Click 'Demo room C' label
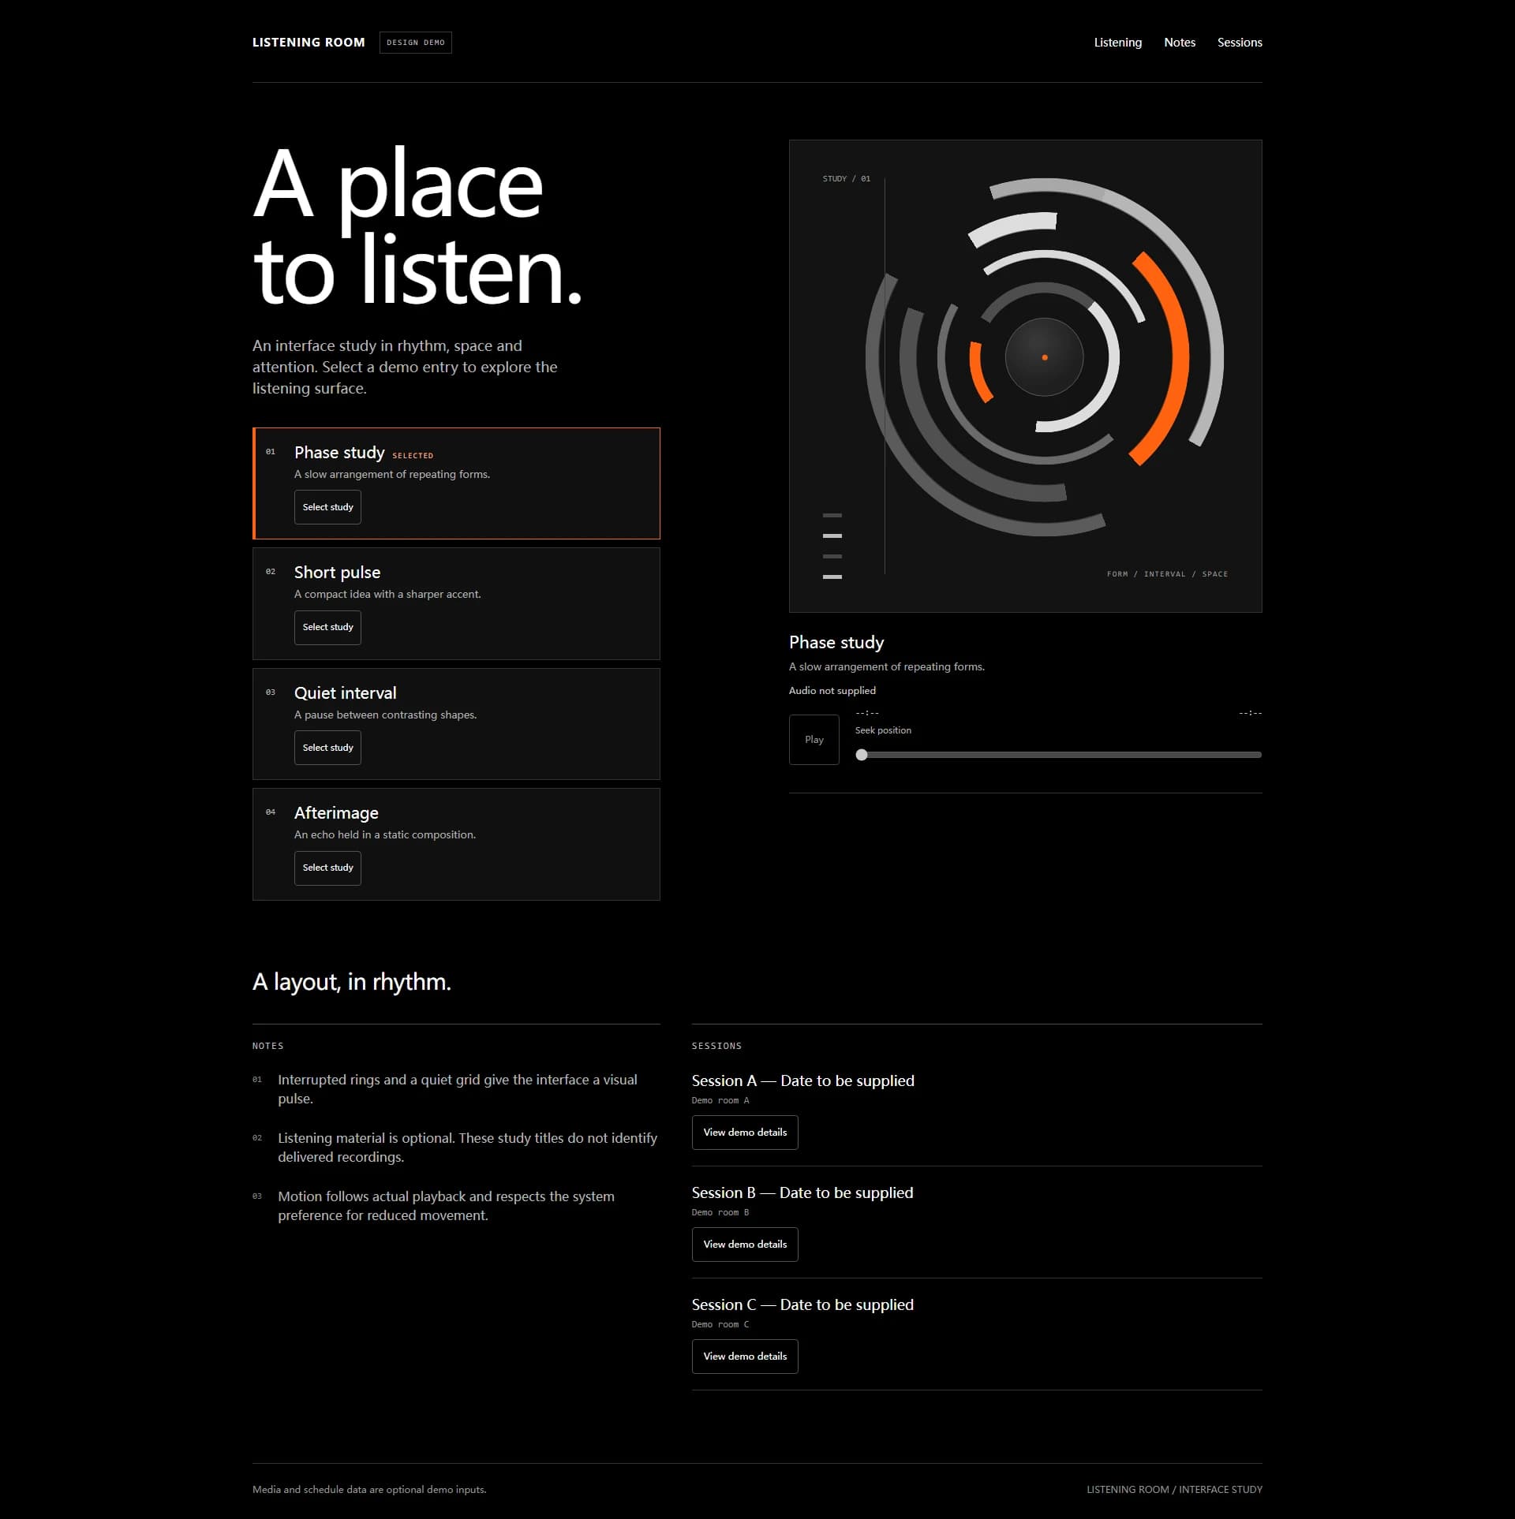 [x=720, y=1325]
